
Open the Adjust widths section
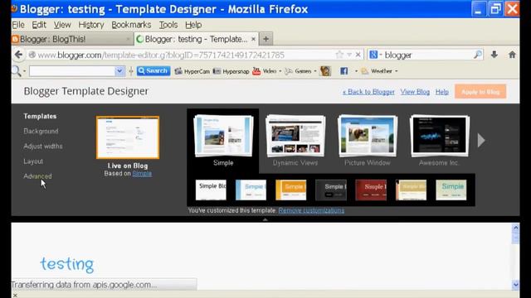(x=43, y=147)
